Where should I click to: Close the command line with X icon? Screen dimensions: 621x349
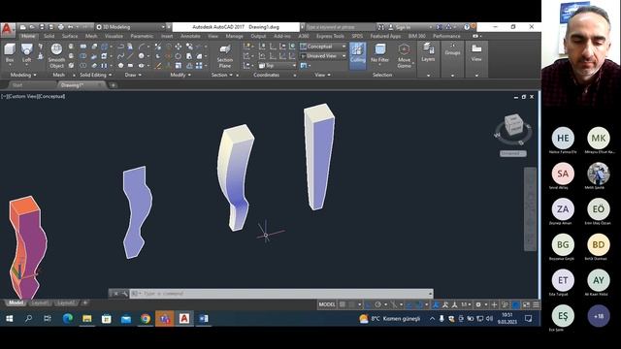tap(115, 294)
